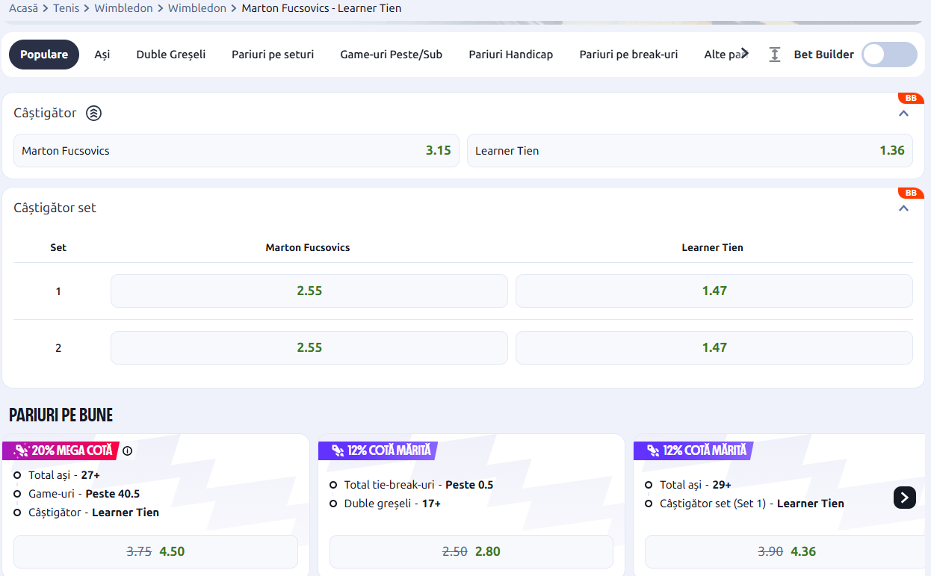Bet on Marton Fucsovics to win at 3.15

point(236,150)
